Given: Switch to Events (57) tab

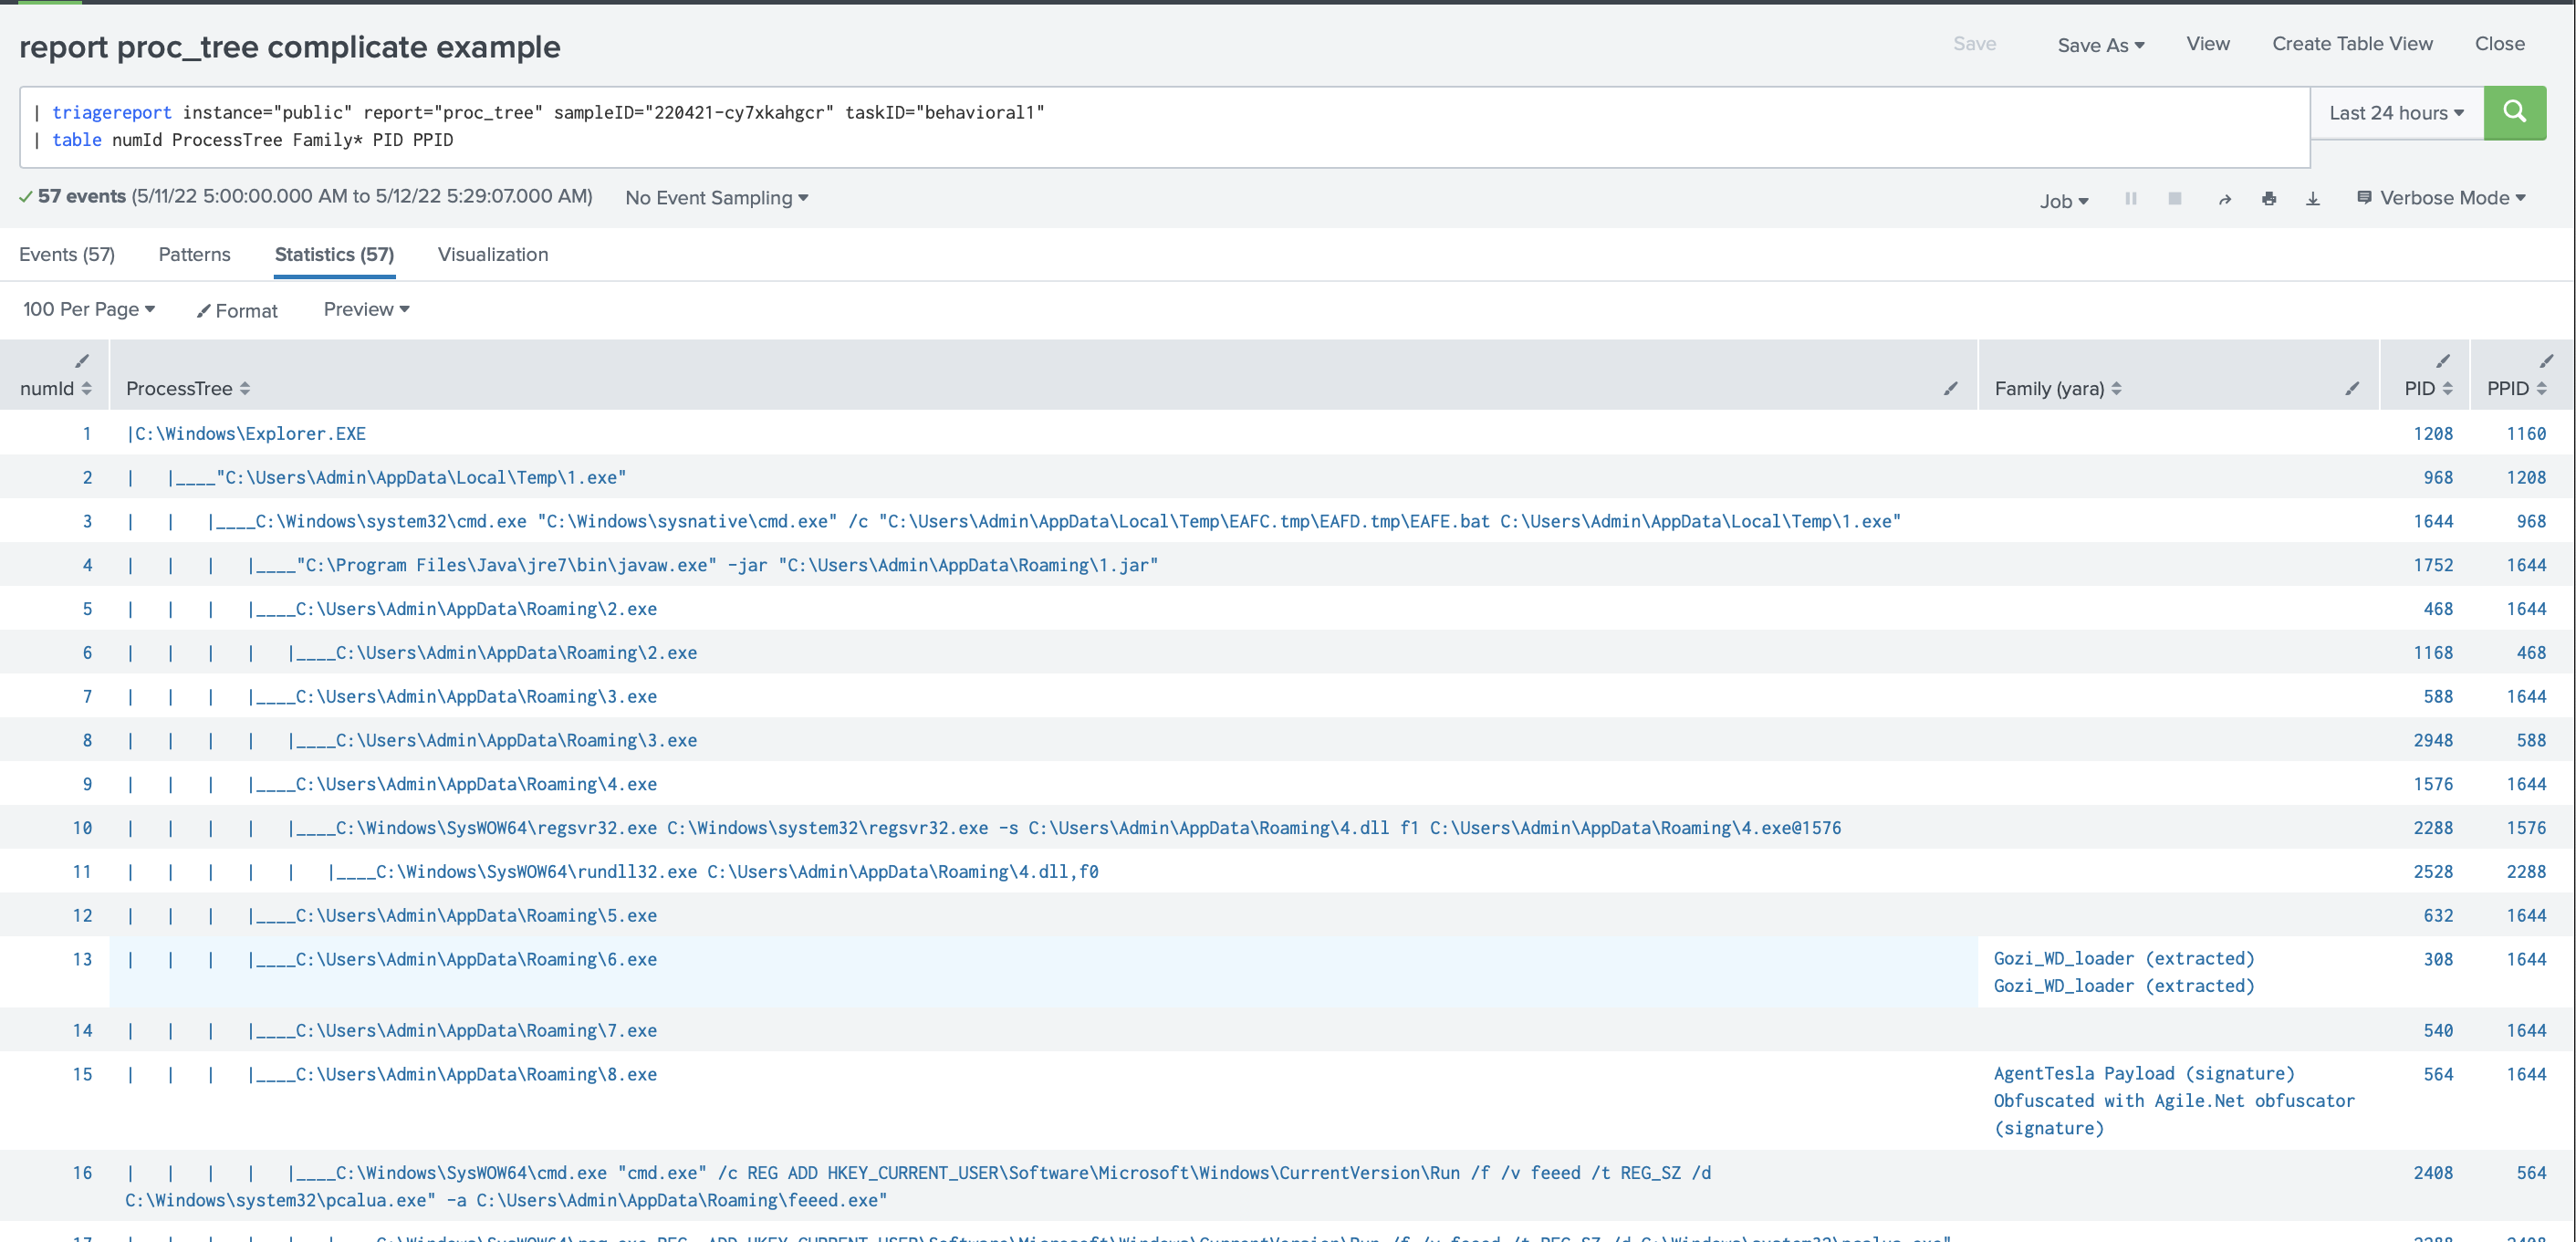Looking at the screenshot, I should (x=67, y=254).
